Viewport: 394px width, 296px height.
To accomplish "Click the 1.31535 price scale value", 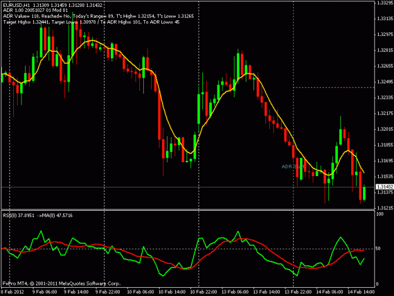I will tap(385, 177).
